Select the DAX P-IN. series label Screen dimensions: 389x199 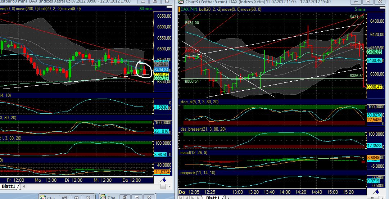pyautogui.click(x=189, y=9)
